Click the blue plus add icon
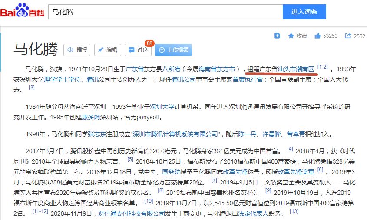The height and width of the screenshot is (220, 367). tap(277, 36)
